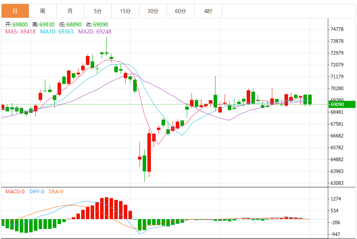
Task: Switch to the 周 weekly tab
Action: [43, 11]
